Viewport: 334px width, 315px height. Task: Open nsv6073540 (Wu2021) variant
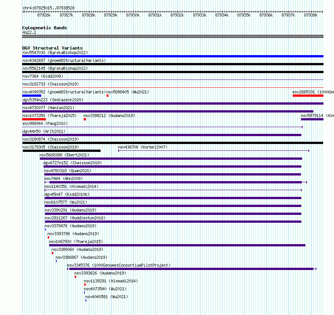[x=105, y=289]
